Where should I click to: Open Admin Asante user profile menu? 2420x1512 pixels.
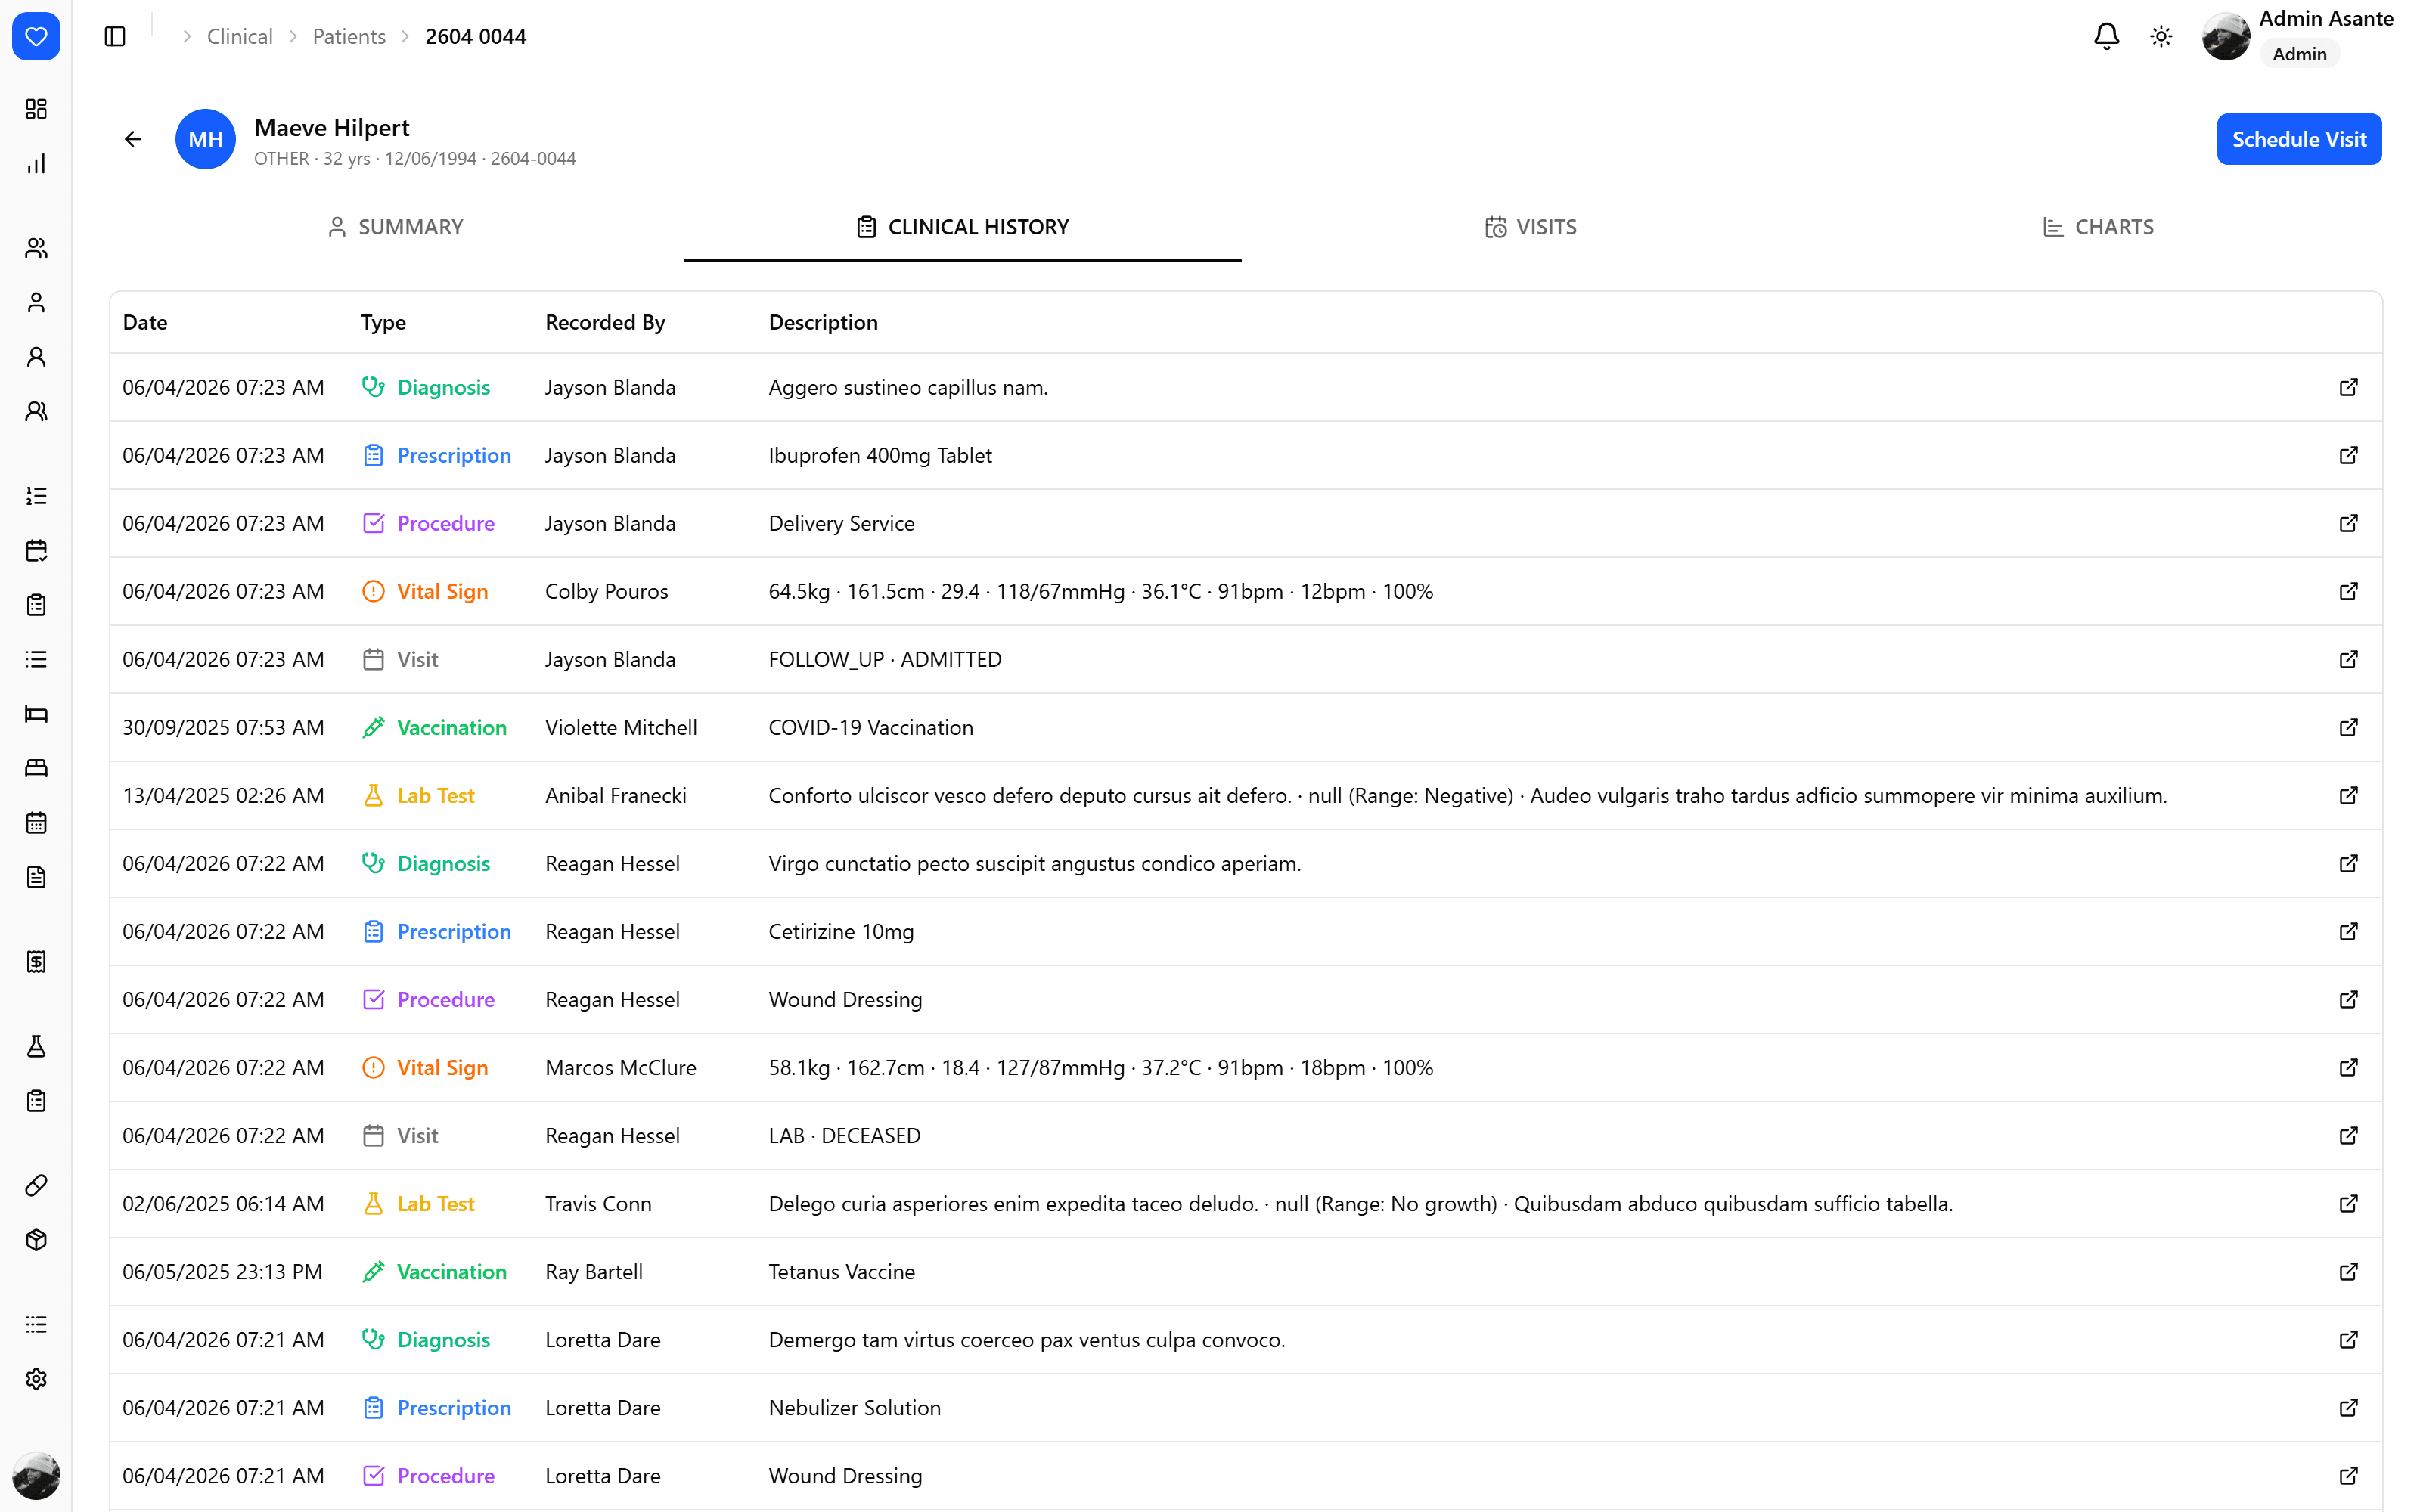click(2297, 36)
